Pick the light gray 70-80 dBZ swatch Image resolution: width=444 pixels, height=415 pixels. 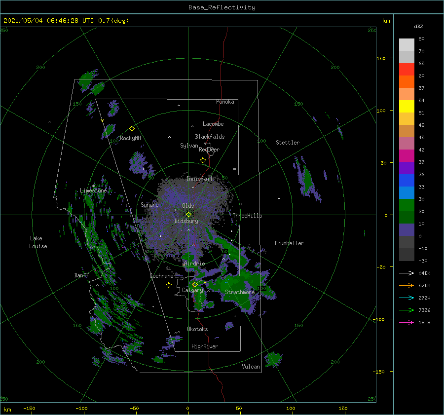[x=407, y=45]
